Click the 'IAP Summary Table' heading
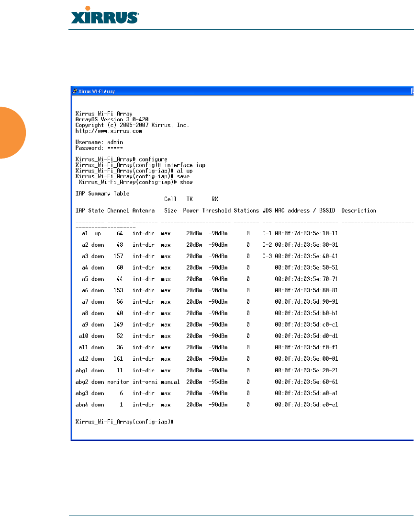414x516 pixels. coord(102,194)
